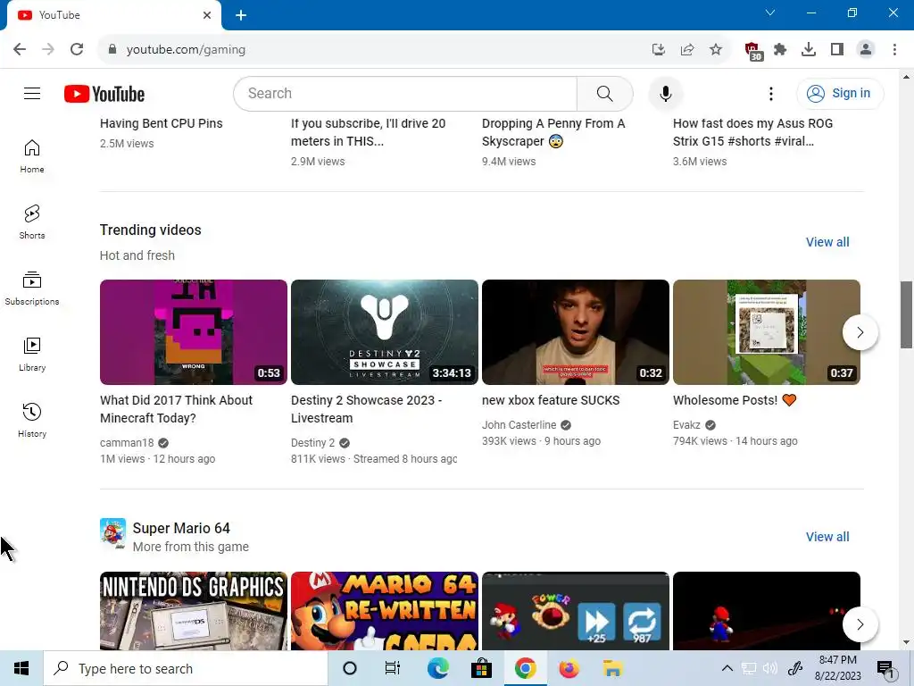
Task: Open a new browser tab
Action: (x=241, y=15)
